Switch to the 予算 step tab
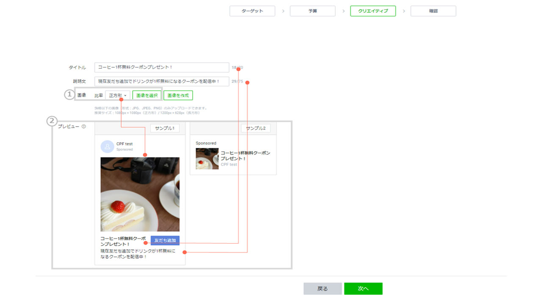542x305 pixels. coord(312,11)
